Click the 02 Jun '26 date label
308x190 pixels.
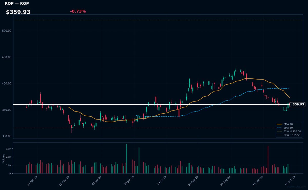97,181
